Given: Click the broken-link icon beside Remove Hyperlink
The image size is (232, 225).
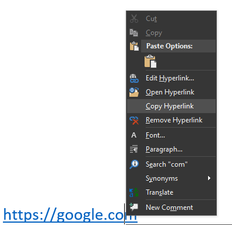Looking at the screenshot, I should pyautogui.click(x=134, y=120).
